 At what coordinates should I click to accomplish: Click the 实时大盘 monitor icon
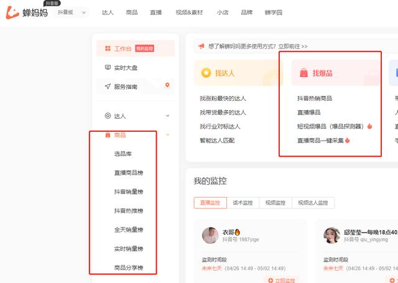[x=108, y=68]
